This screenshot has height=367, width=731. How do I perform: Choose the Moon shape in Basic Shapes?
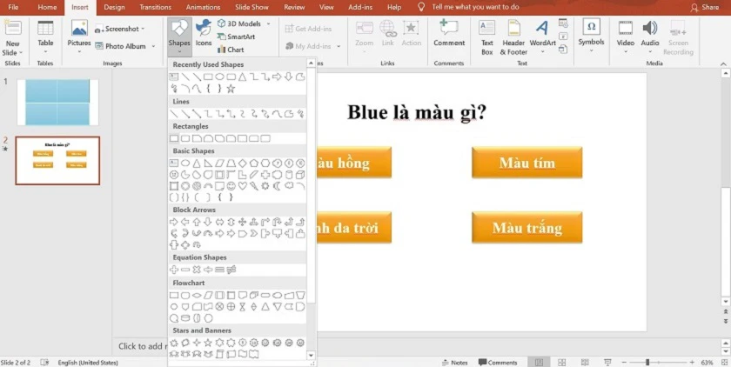[277, 186]
